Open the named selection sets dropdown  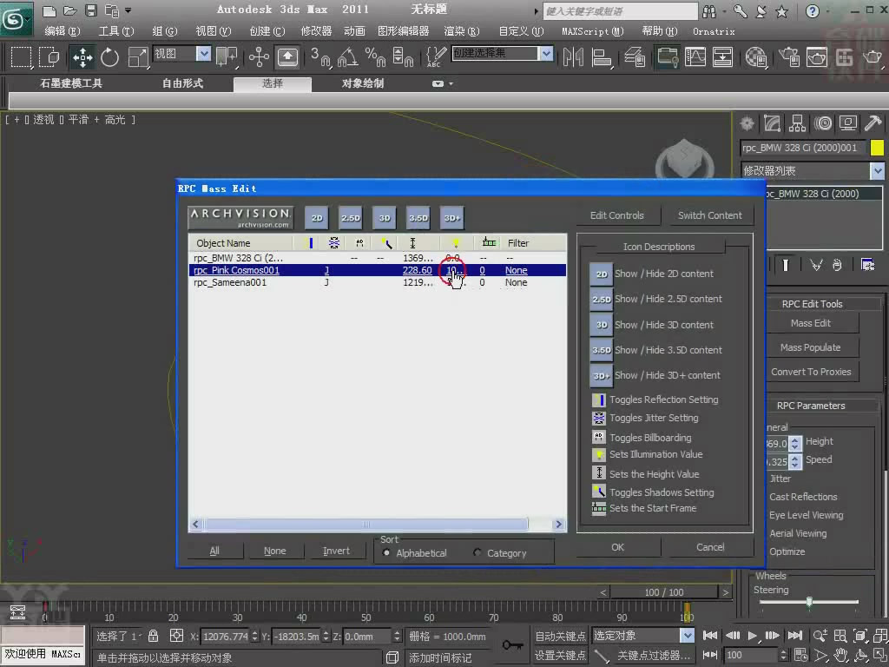[x=546, y=54]
